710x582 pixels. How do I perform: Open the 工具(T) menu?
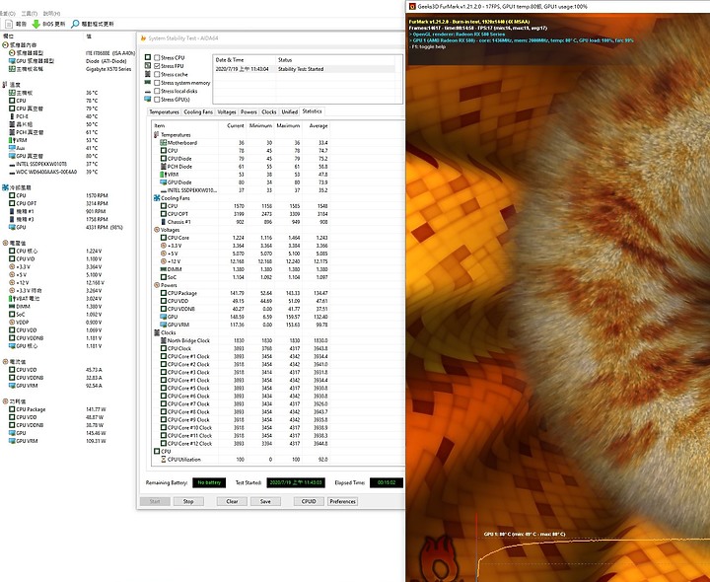tap(29, 14)
